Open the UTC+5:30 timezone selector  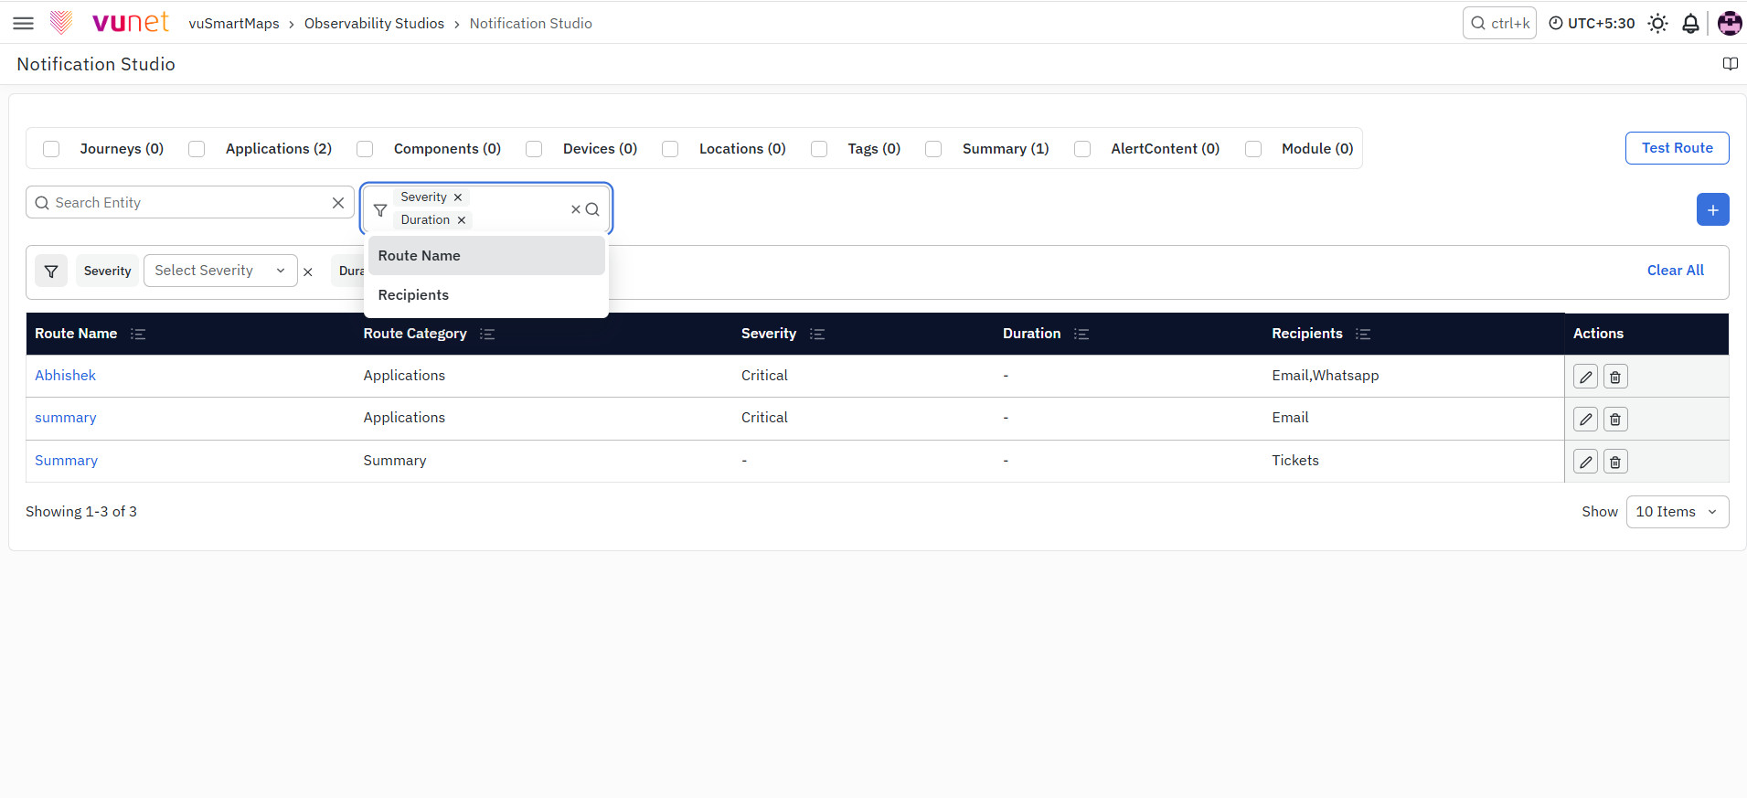pyautogui.click(x=1592, y=24)
